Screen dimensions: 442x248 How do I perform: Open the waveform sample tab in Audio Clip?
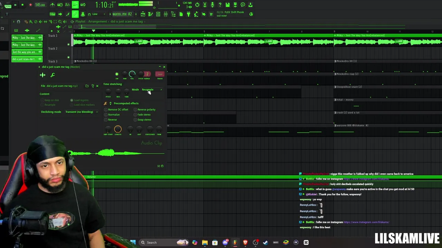pos(42,75)
